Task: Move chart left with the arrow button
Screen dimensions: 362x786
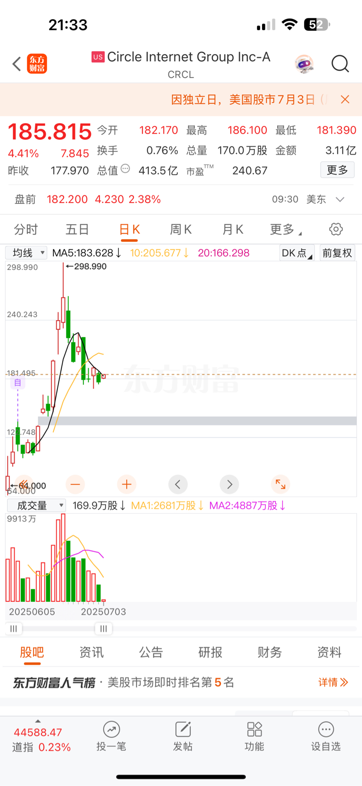Action: [x=178, y=484]
